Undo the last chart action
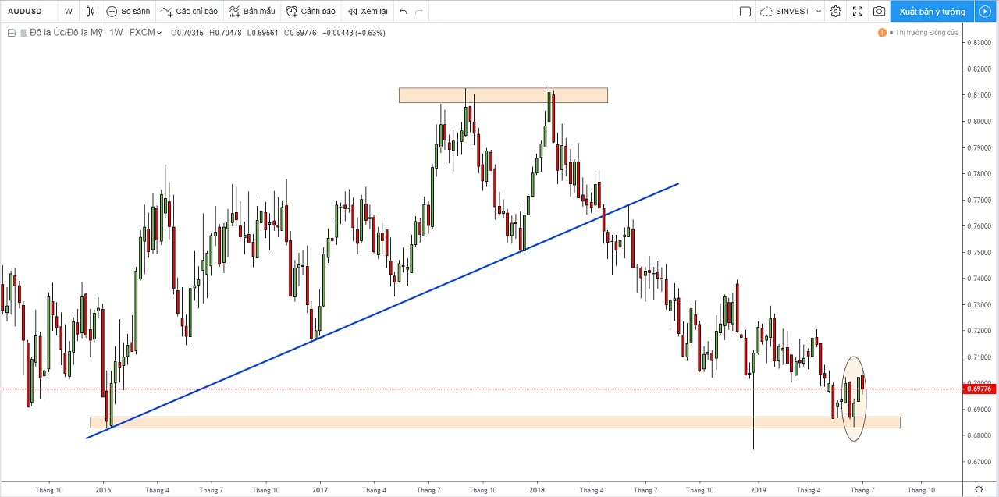999x497 pixels. tap(403, 11)
